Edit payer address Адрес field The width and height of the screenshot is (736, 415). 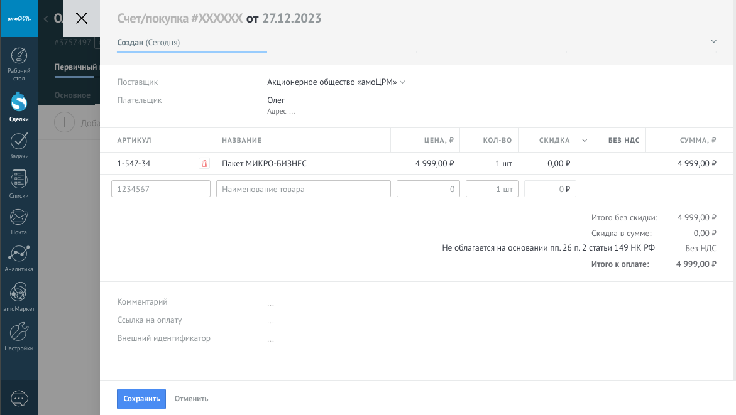point(281,112)
